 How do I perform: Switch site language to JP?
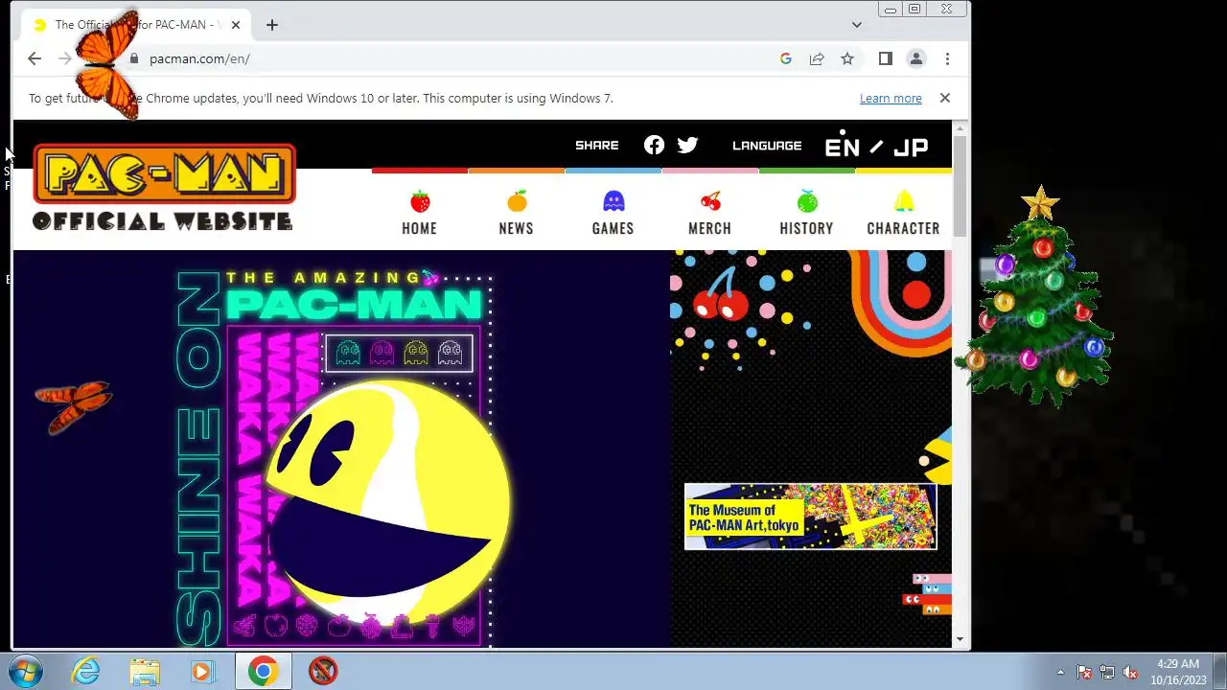point(911,147)
